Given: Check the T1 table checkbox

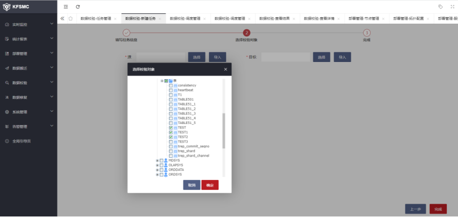Looking at the screenshot, I should [171, 95].
